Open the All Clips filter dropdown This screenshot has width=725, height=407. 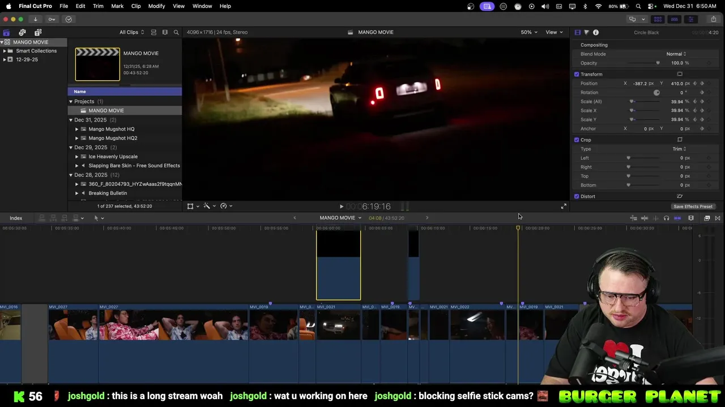[x=131, y=32]
